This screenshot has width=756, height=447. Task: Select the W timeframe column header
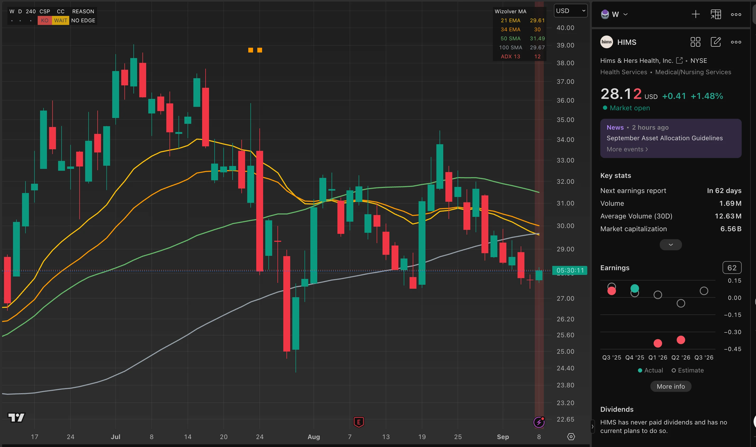pos(12,11)
